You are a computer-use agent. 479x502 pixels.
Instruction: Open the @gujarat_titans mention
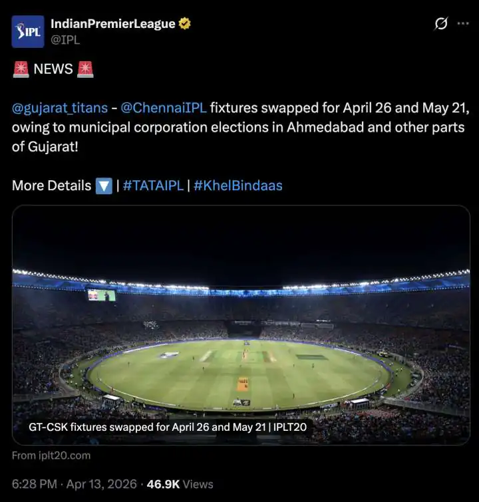(60, 108)
